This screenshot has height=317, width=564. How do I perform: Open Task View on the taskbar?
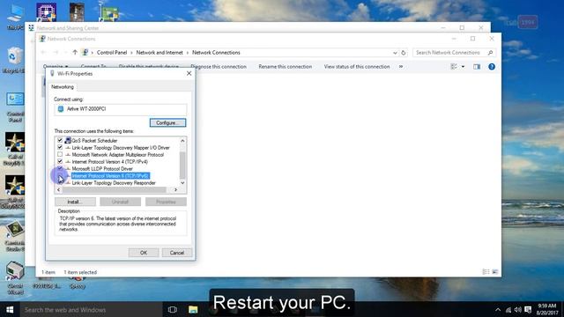pyautogui.click(x=173, y=309)
